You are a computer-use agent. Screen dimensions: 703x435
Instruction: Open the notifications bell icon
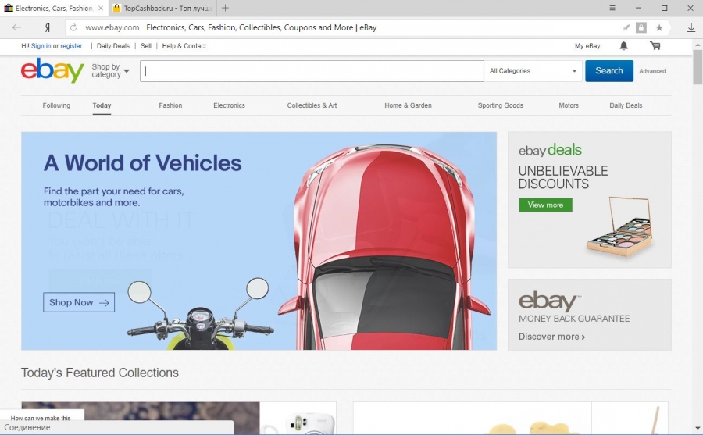tap(623, 46)
